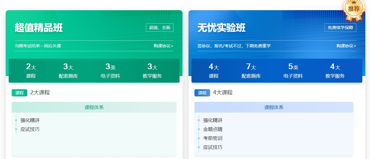371x159 pixels.
Task: Click 3大 教学服务 stat in green card
Action: [152, 71]
